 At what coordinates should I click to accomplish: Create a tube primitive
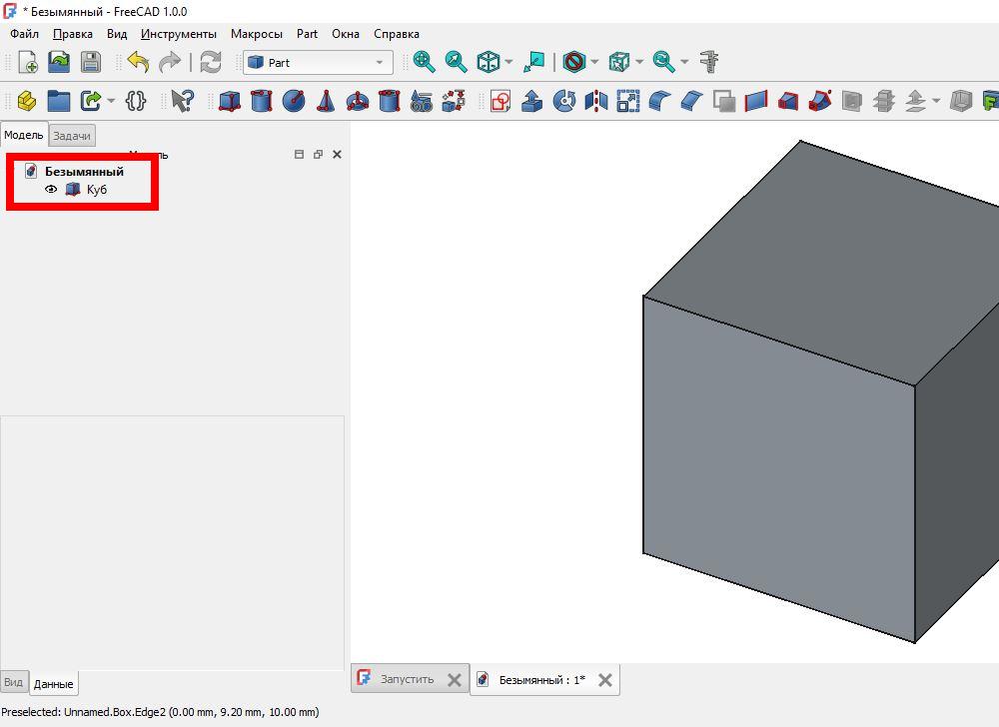pyautogui.click(x=390, y=101)
